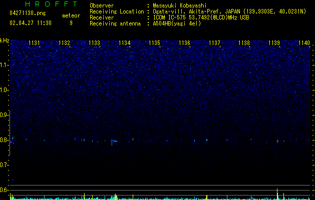The height and width of the screenshot is (200, 315).
Task: Click the kHz axis unit label
Action: (5, 40)
